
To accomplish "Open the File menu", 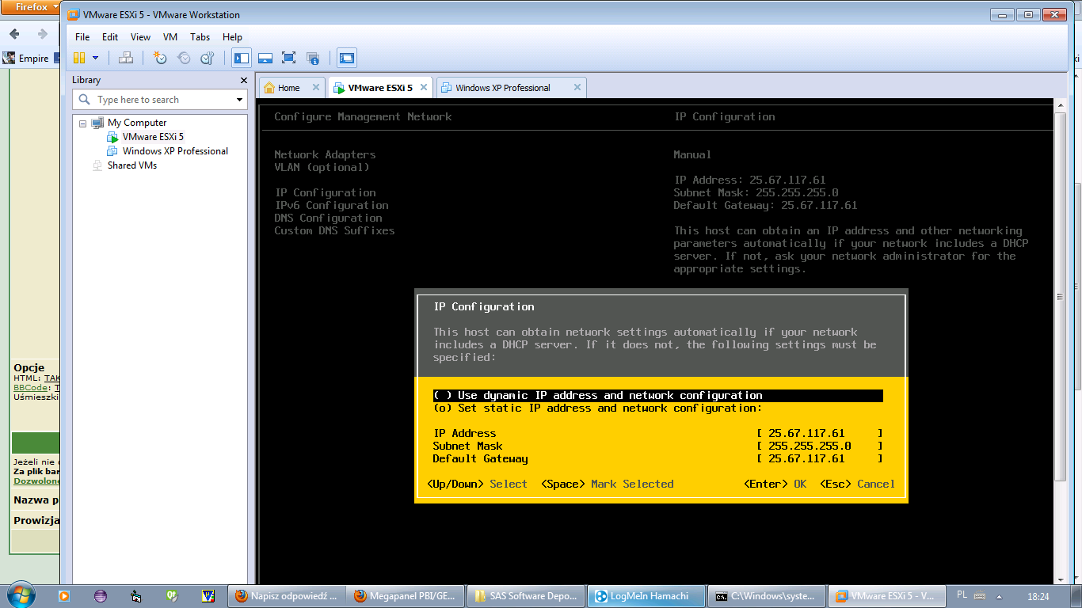I will (82, 37).
